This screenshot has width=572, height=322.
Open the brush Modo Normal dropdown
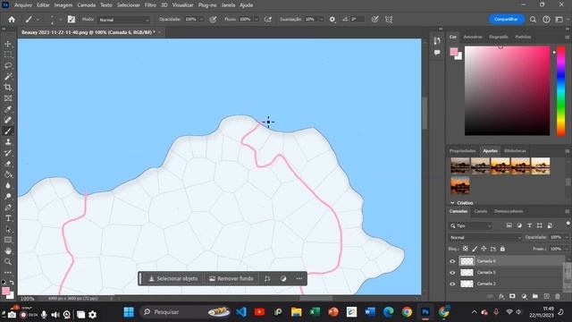point(124,20)
